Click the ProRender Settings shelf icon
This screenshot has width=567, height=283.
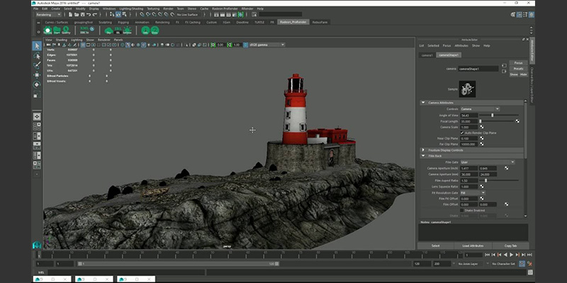click(47, 30)
